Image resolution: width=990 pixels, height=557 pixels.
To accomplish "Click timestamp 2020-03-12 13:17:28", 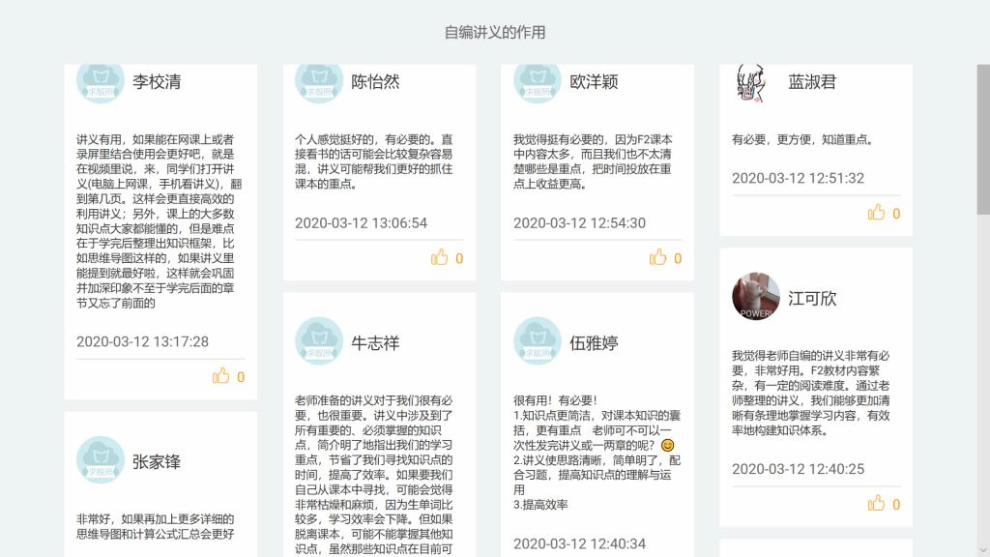I will click(x=142, y=341).
